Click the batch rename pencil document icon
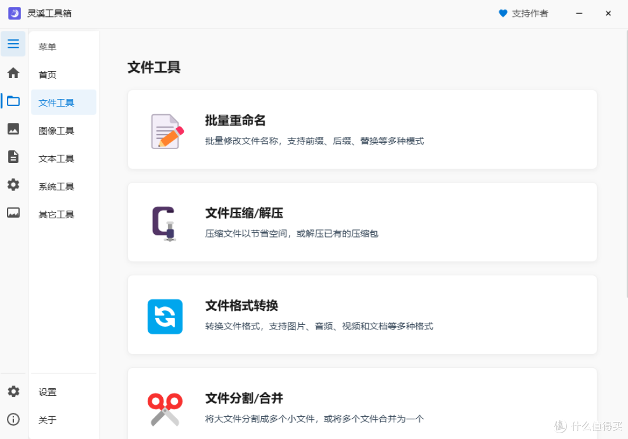Screen dimensions: 628x439 coord(167,131)
